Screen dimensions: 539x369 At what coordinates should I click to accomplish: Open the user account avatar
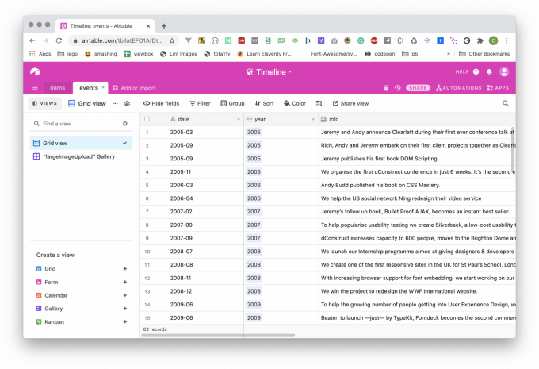(504, 71)
